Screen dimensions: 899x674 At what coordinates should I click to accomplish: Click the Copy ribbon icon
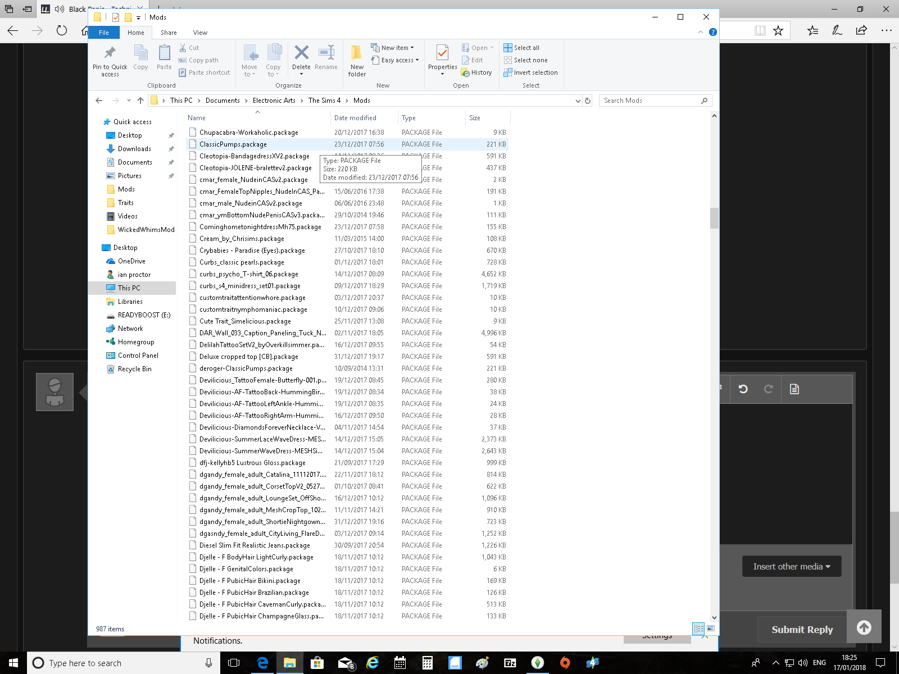(x=140, y=58)
